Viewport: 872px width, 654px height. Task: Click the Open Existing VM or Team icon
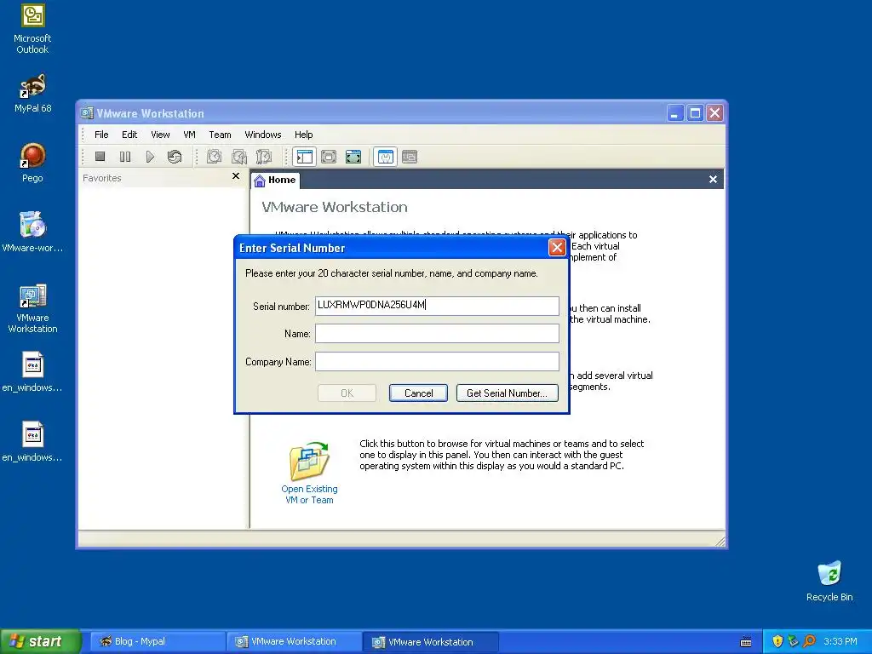coord(309,461)
